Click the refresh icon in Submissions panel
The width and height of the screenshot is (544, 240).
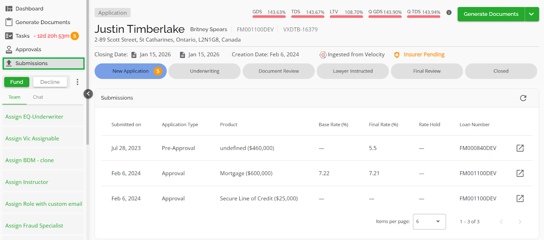click(x=523, y=98)
